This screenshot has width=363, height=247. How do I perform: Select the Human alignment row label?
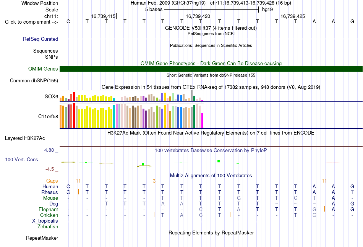point(50,186)
